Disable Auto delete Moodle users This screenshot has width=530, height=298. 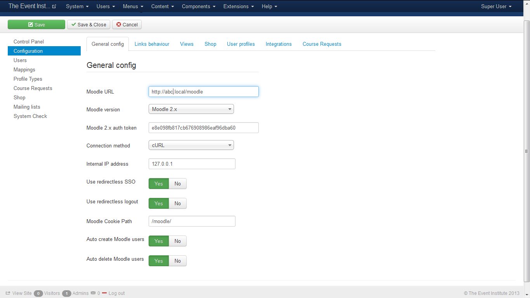[x=177, y=261]
